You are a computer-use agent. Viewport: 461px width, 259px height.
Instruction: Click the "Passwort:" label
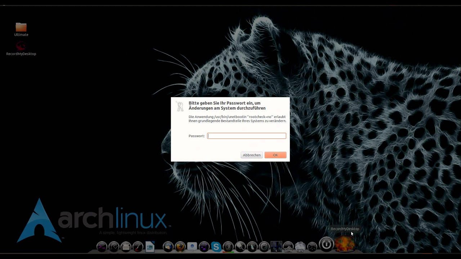tap(197, 136)
